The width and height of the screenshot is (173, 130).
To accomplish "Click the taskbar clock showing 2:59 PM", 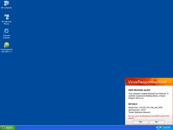I will [x=167, y=128].
